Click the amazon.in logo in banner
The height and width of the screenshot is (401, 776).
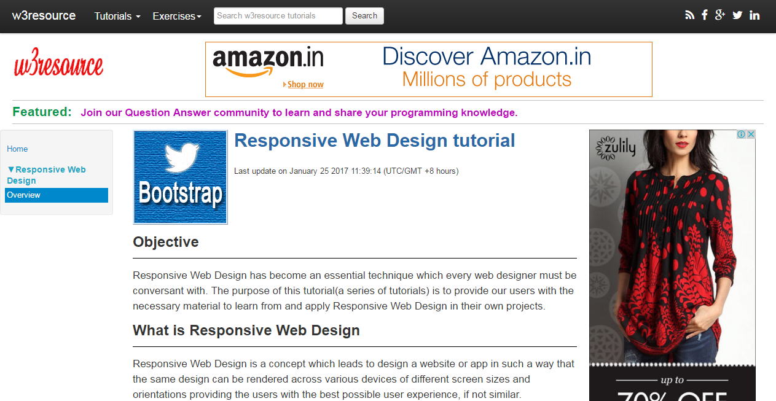(268, 60)
